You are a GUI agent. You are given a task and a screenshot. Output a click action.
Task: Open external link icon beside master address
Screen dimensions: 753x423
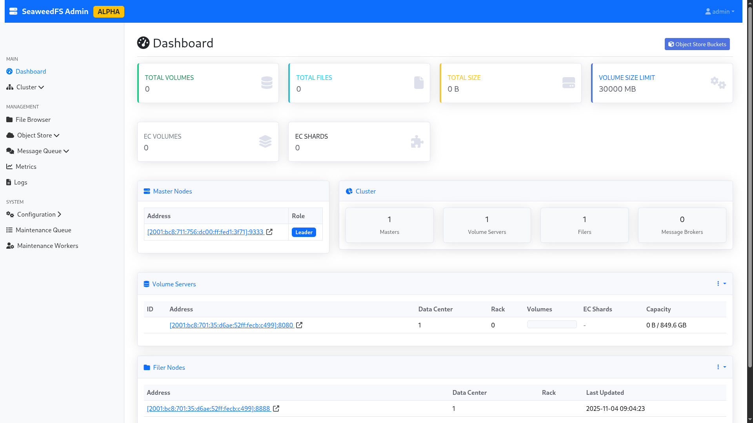[269, 232]
